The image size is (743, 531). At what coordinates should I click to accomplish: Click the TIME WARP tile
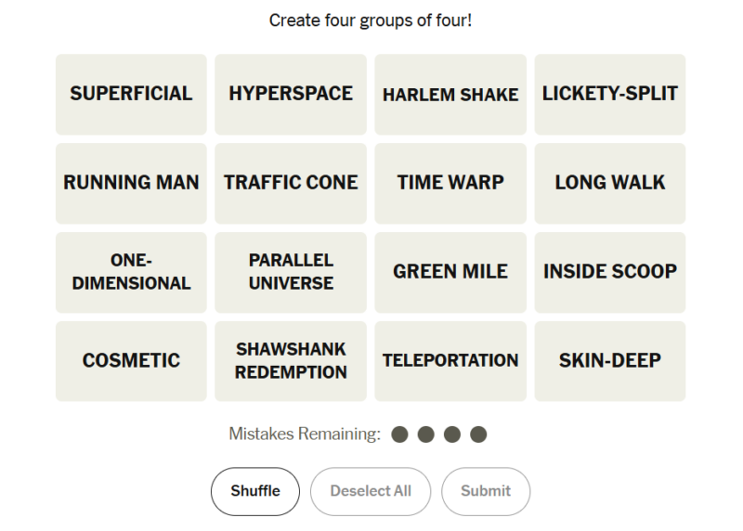(450, 183)
